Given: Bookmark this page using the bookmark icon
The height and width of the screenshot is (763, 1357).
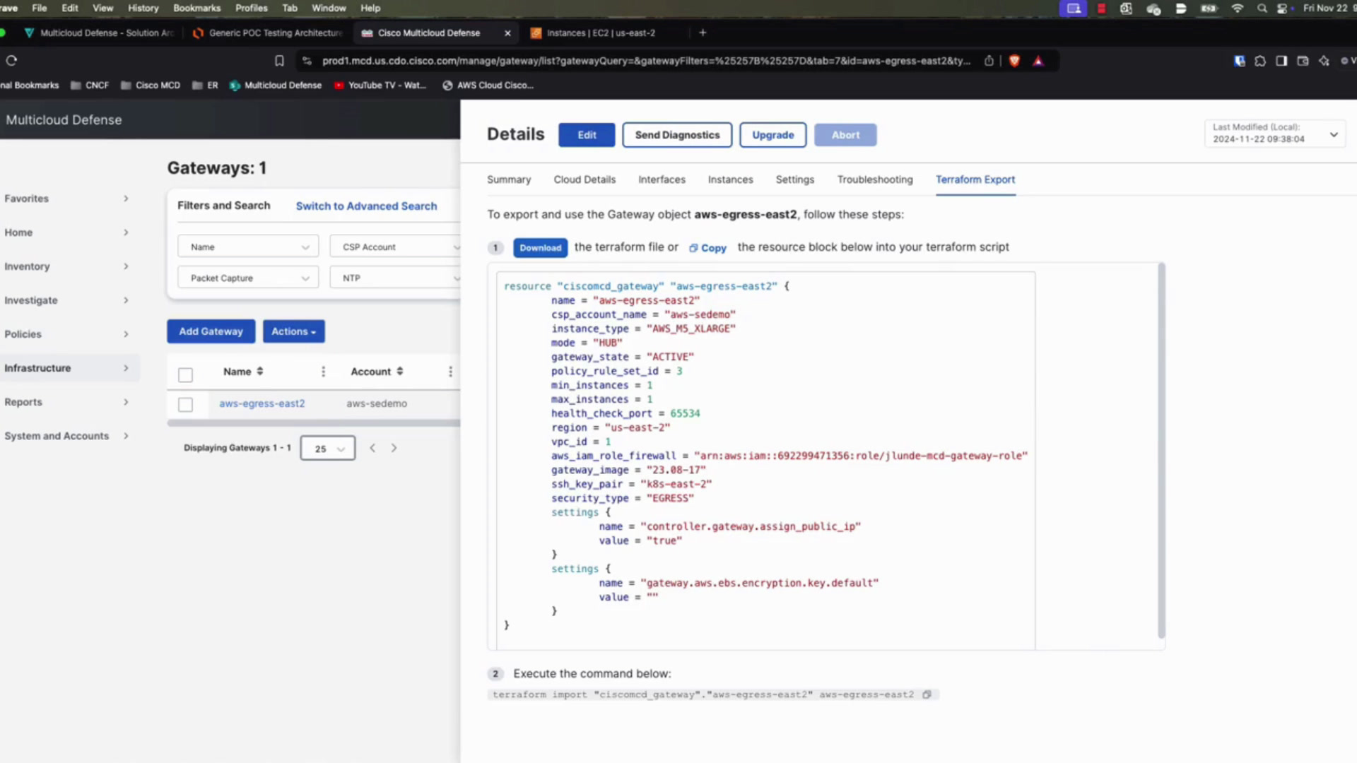Looking at the screenshot, I should (x=279, y=61).
